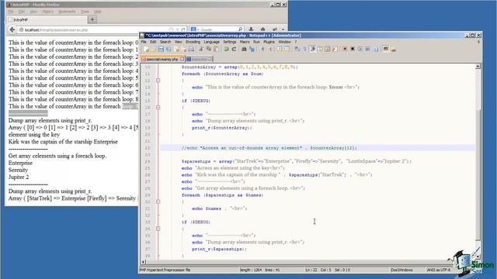497x279 pixels.
Task: Click the editor horizontal scrollbar left arrow
Action: pyautogui.click(x=143, y=262)
